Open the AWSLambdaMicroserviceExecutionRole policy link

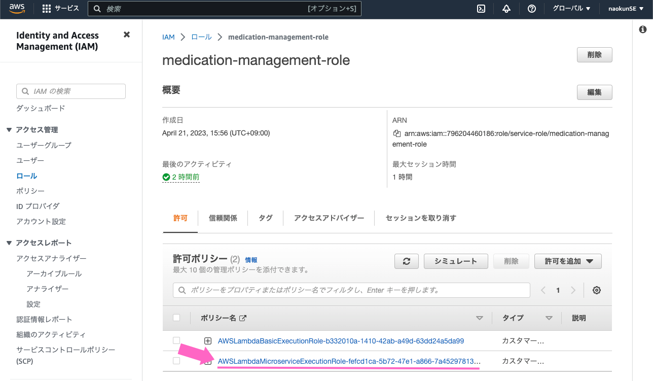349,361
